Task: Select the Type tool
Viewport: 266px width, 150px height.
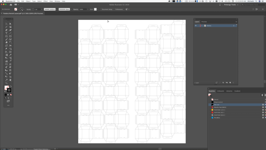Action: point(7,33)
